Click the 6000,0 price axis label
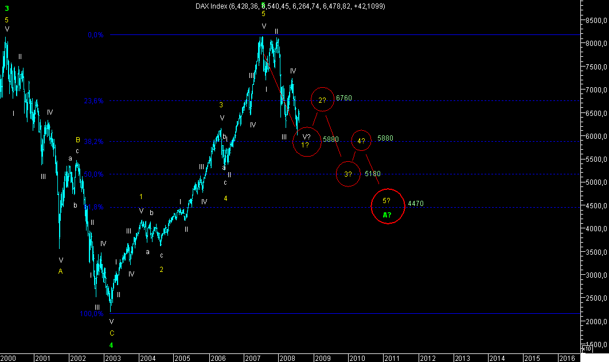Image resolution: width=609 pixels, height=362 pixels. 596,137
